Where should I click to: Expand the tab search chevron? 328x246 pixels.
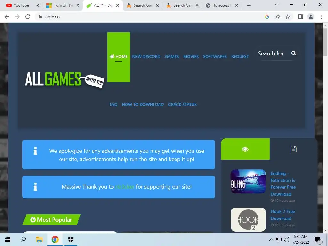pos(276,4)
